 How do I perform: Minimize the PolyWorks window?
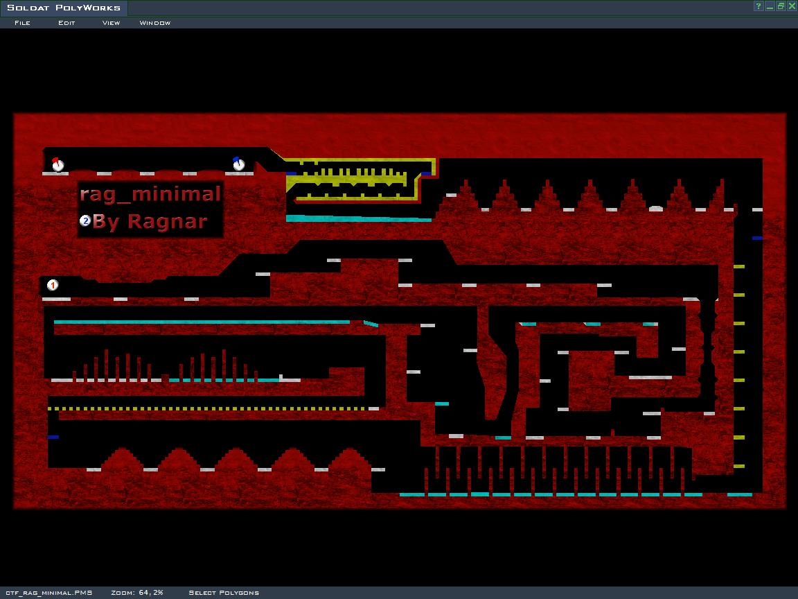770,6
